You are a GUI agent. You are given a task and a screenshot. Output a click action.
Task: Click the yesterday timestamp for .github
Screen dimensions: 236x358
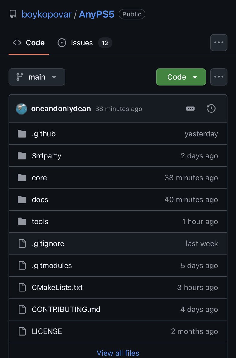point(201,134)
